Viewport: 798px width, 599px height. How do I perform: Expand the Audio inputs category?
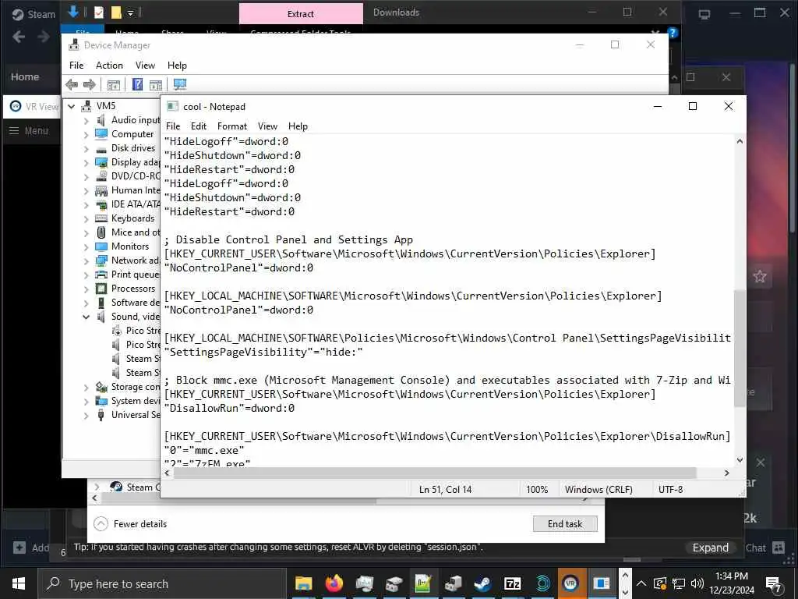point(86,121)
